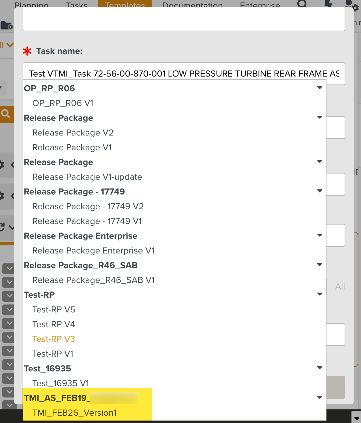This screenshot has width=361, height=423.
Task: Select Test-RP V3 from the list
Action: (54, 339)
